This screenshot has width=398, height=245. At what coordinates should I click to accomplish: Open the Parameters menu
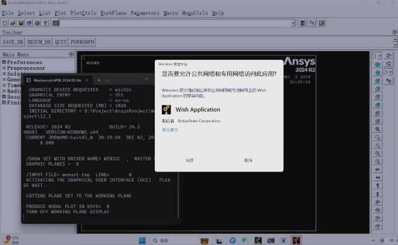click(145, 13)
